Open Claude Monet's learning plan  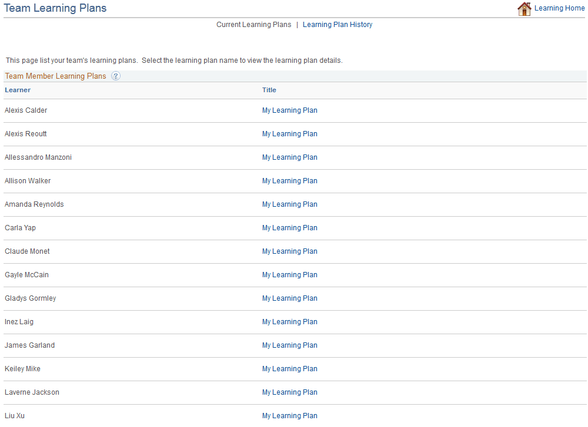coord(289,251)
